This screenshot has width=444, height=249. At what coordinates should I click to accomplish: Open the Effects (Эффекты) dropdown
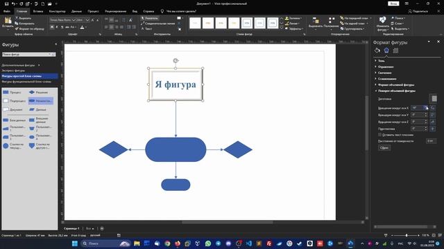tap(294, 29)
